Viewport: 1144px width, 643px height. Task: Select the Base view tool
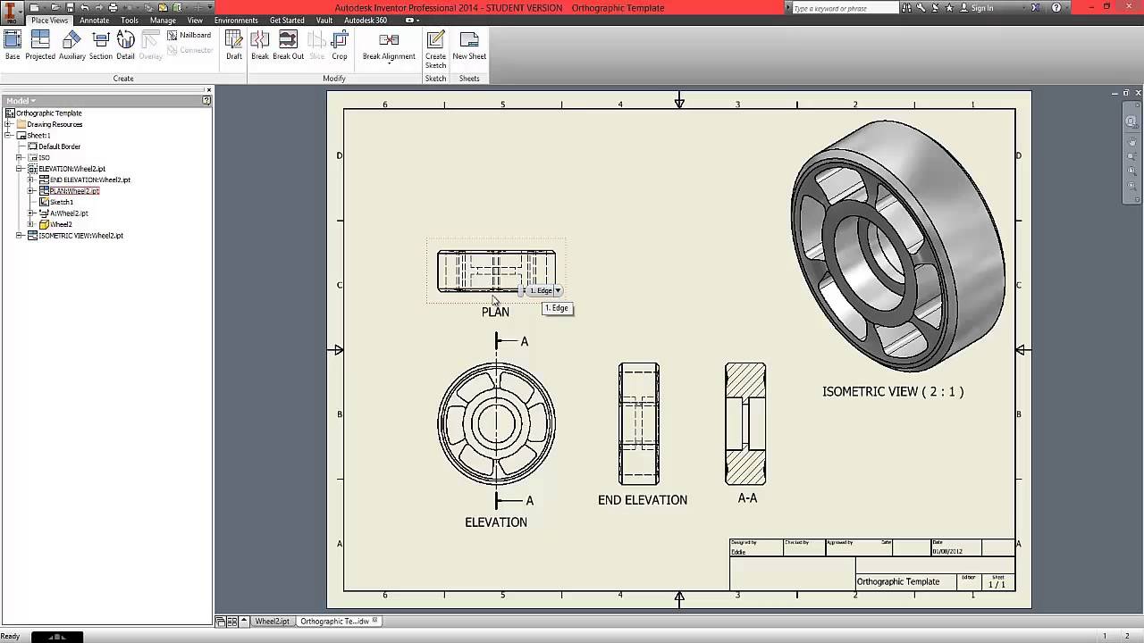coord(13,44)
